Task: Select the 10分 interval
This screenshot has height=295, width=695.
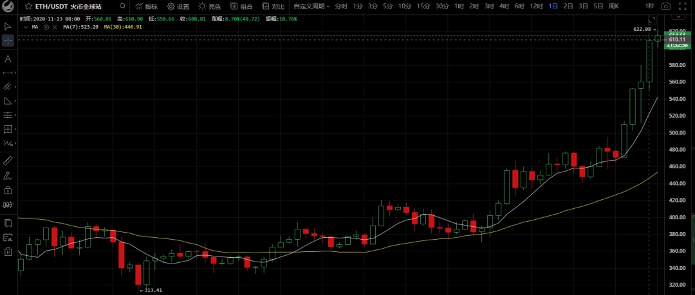Action: [x=404, y=6]
